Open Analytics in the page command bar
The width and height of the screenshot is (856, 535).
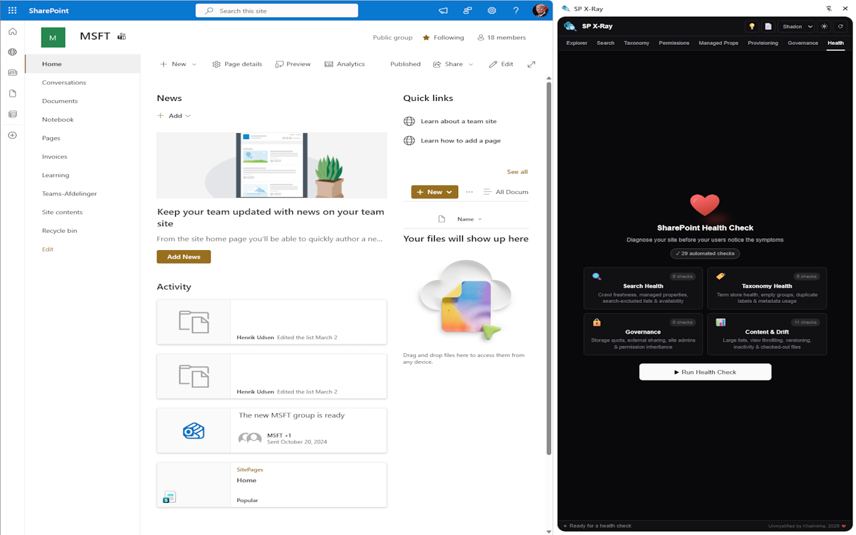[344, 64]
